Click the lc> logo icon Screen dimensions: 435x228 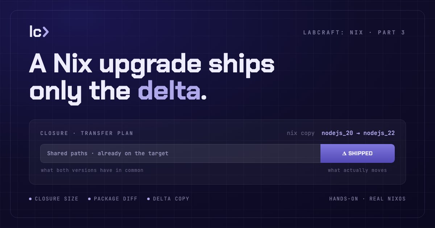pyautogui.click(x=39, y=31)
